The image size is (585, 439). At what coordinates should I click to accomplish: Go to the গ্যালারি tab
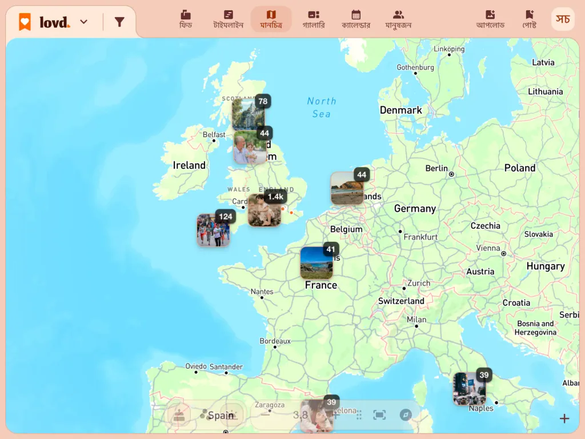(x=314, y=19)
